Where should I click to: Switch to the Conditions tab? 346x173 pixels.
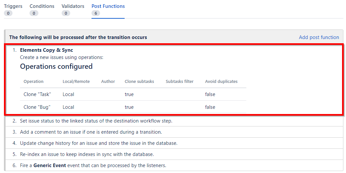(x=42, y=6)
